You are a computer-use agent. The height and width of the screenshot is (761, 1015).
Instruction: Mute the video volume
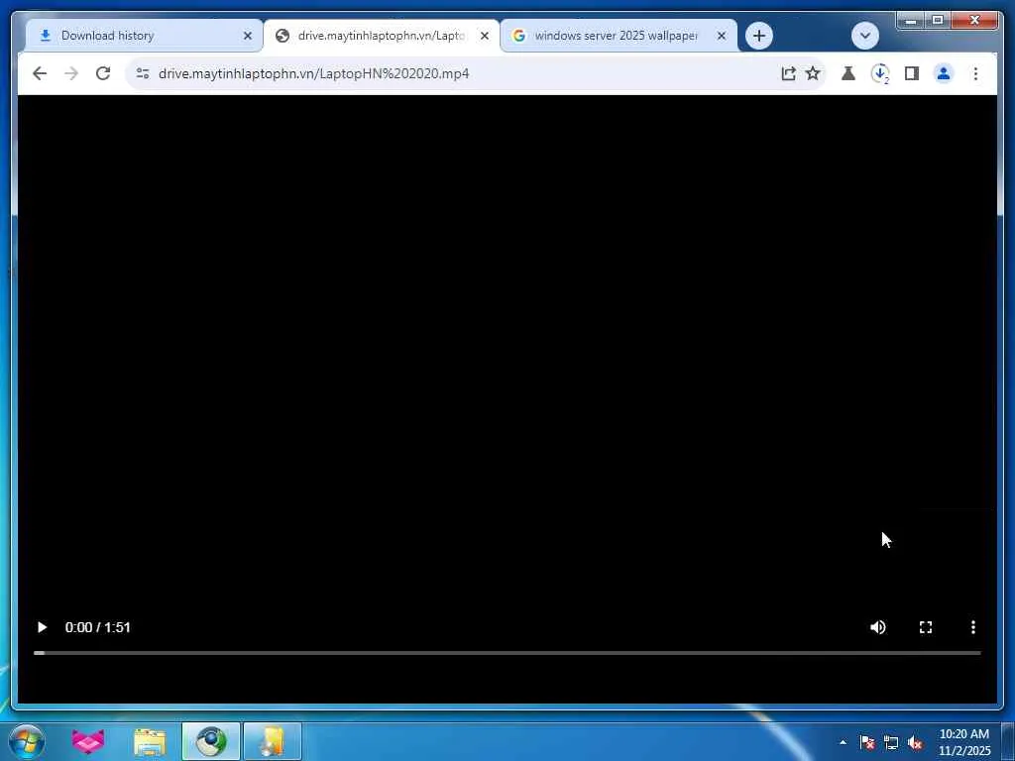click(878, 627)
